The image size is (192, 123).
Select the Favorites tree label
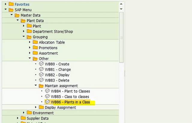[22, 4]
